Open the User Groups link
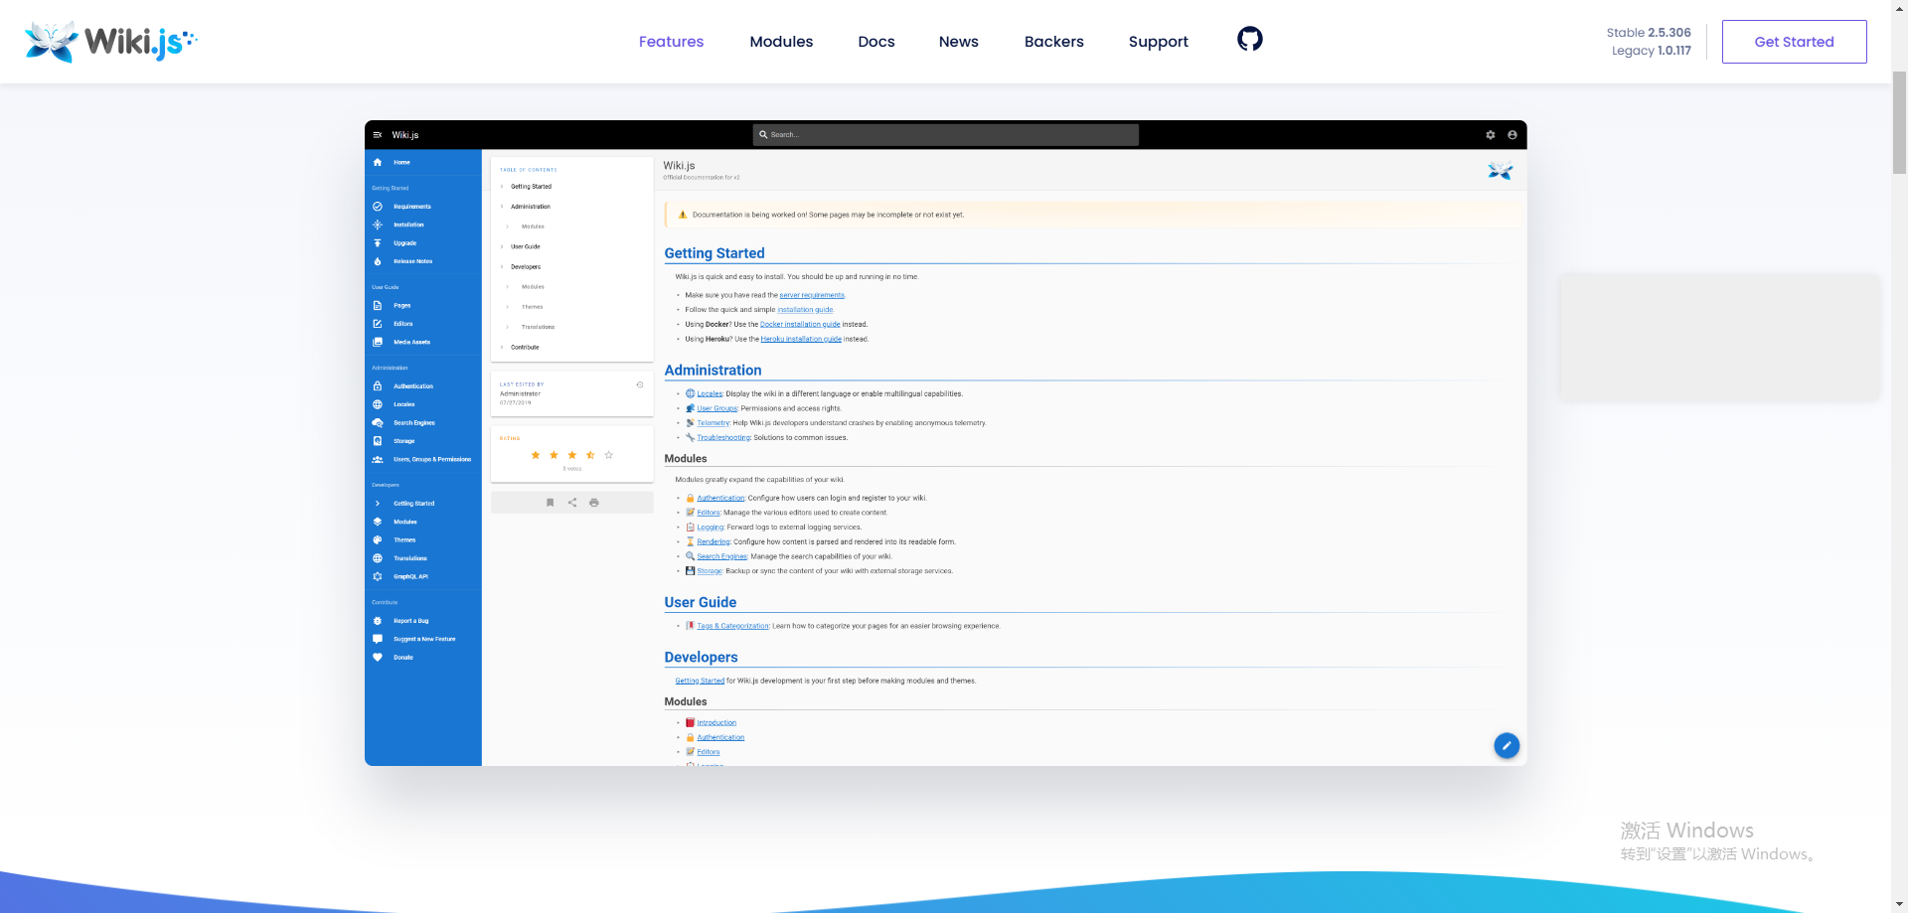 [717, 409]
